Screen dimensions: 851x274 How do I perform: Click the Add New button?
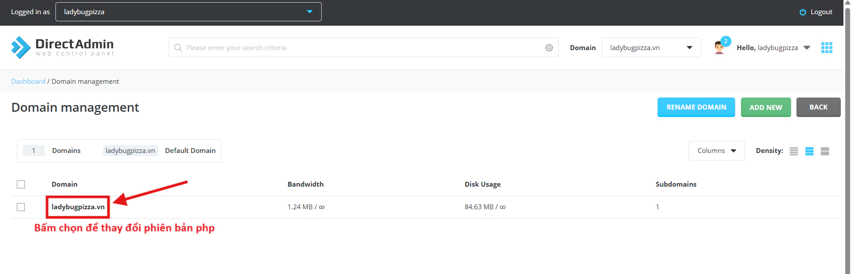point(766,107)
